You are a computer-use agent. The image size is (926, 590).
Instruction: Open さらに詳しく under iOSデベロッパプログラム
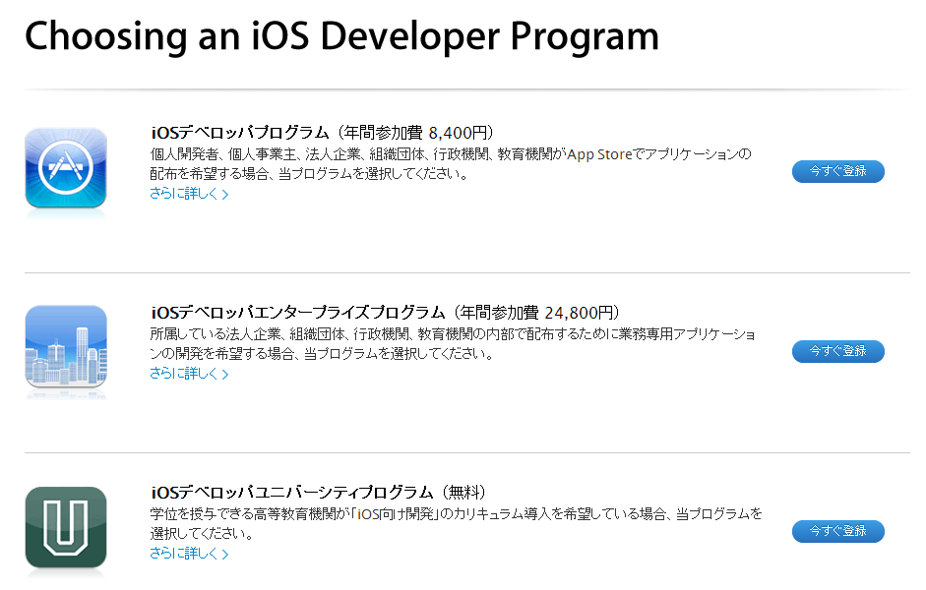click(x=189, y=194)
